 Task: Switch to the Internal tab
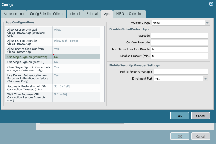click(x=75, y=14)
